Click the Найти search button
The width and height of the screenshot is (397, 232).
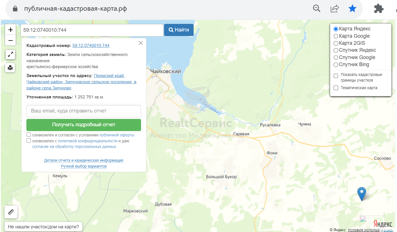tap(179, 30)
